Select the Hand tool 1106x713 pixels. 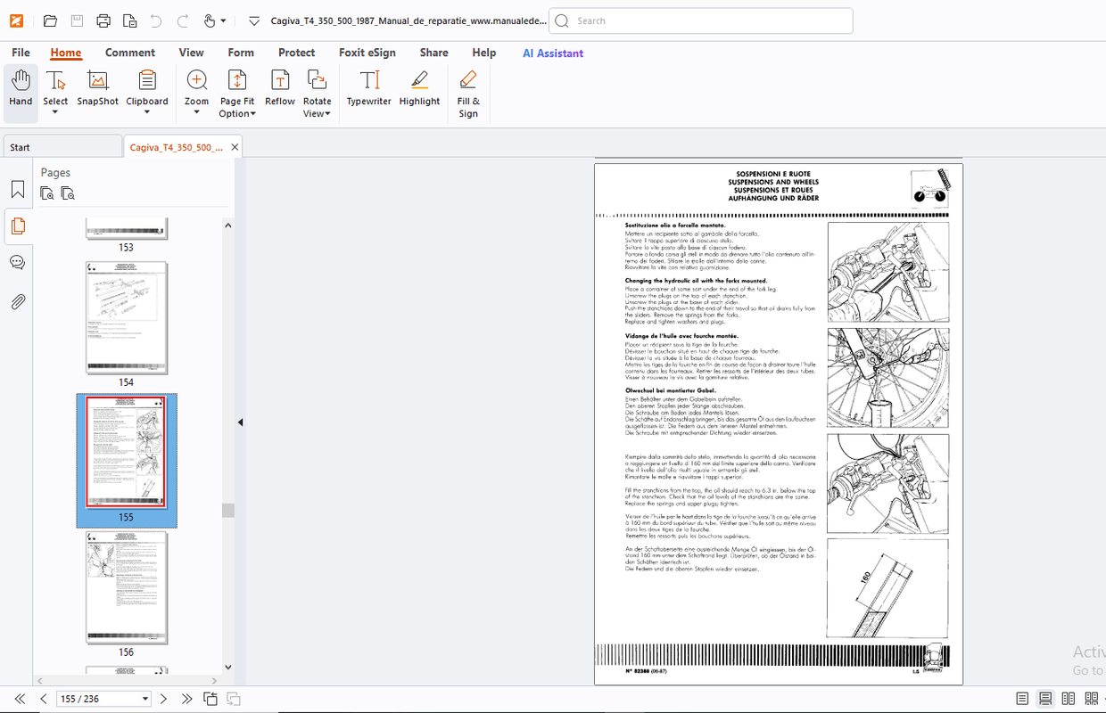20,89
